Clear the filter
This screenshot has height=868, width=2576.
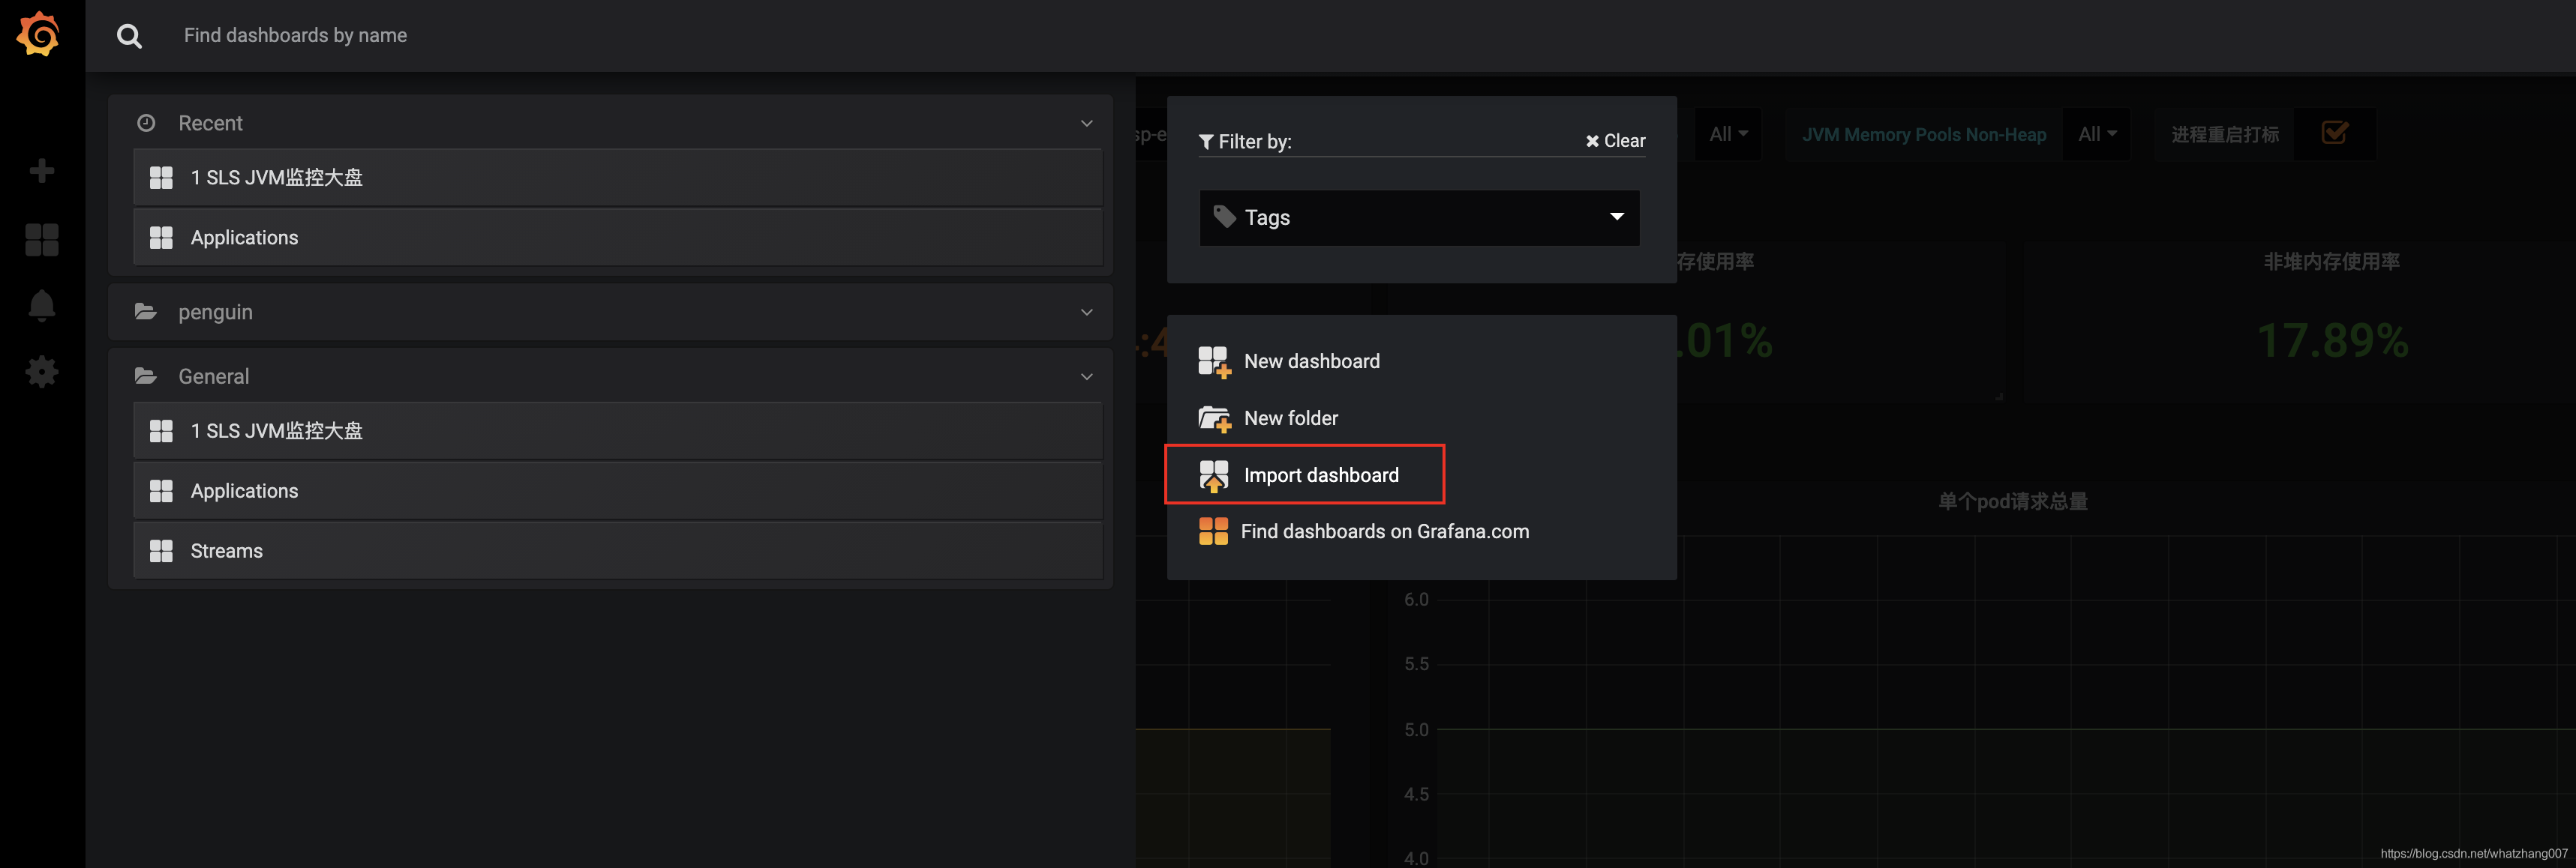click(x=1614, y=141)
